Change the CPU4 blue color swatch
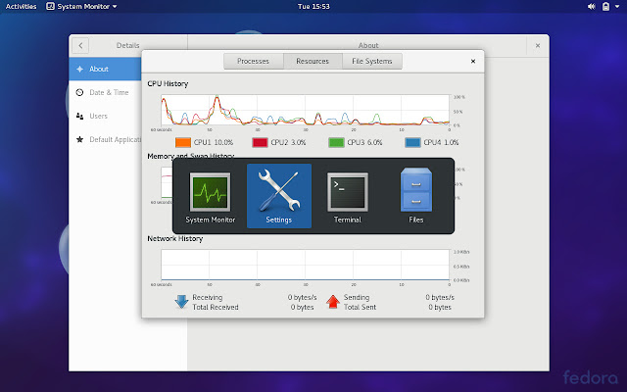 412,142
